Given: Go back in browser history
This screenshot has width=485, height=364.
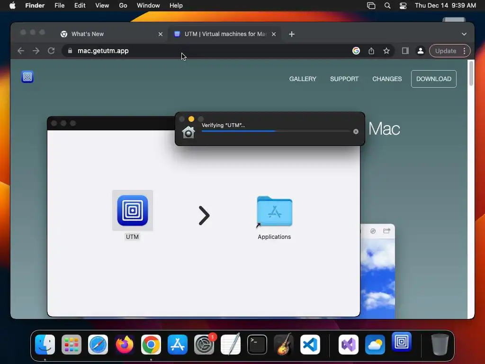Looking at the screenshot, I should (x=21, y=51).
